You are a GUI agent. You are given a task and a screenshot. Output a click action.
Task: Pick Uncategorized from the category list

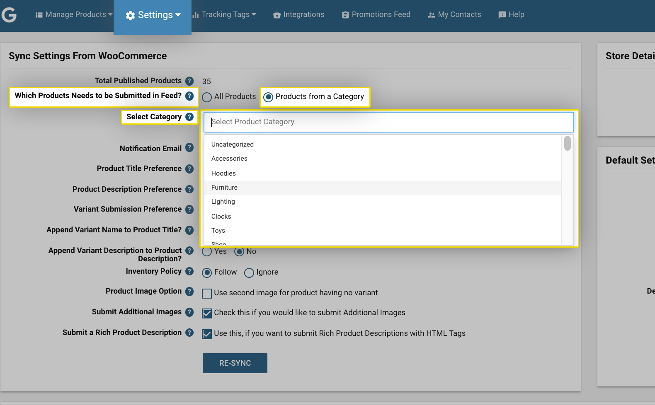click(383, 144)
